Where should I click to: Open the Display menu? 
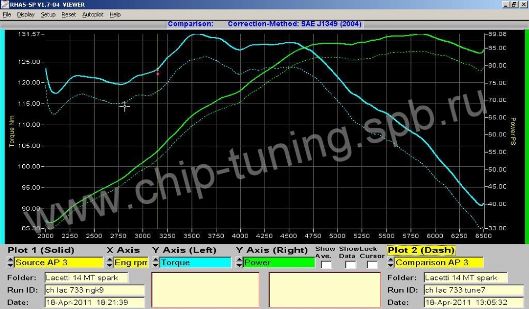coord(25,15)
